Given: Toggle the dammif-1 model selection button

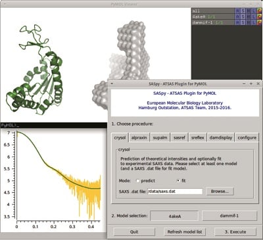Looking at the screenshot, I should click(229, 216).
